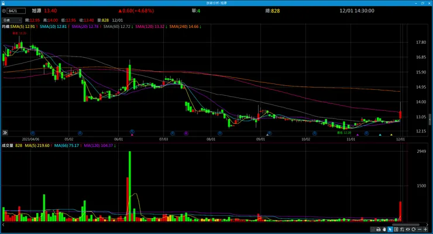Click the right edge panel handle
Screen dimensions: 433x234
coord(429,120)
